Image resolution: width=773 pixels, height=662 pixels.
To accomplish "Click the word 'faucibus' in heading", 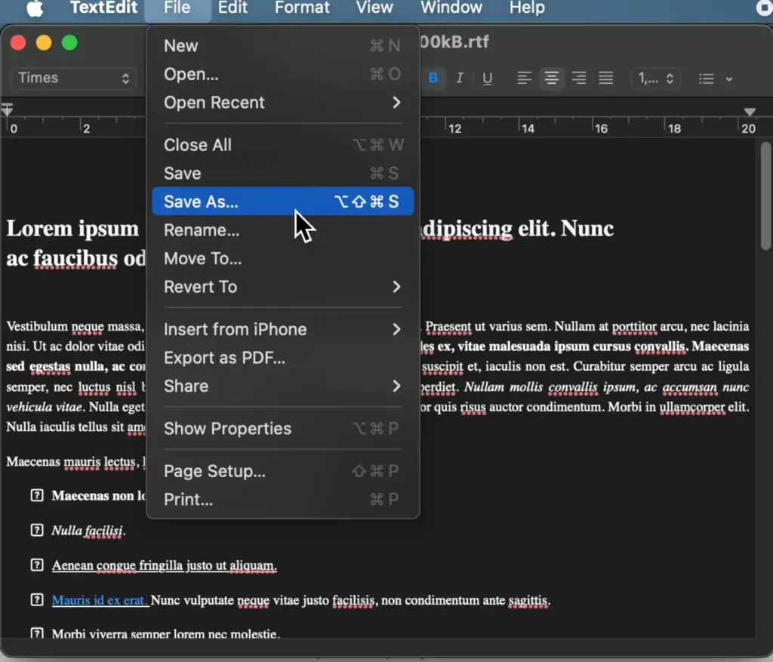I will 75,259.
